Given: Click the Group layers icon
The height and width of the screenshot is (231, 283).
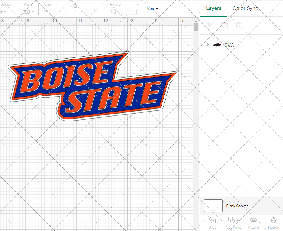Looking at the screenshot, I should click(210, 25).
